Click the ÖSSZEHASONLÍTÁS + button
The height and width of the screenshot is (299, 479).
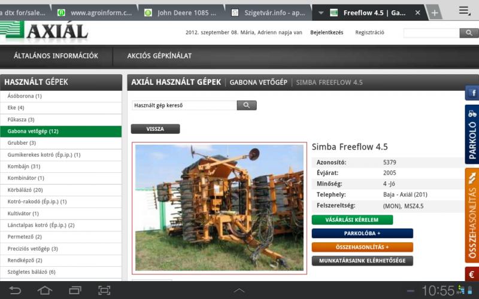click(x=362, y=247)
